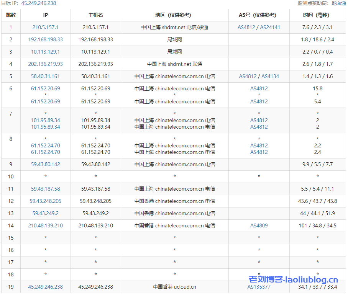The image size is (348, 294).
Task: Click the 主机名 column header
Action: click(95, 15)
